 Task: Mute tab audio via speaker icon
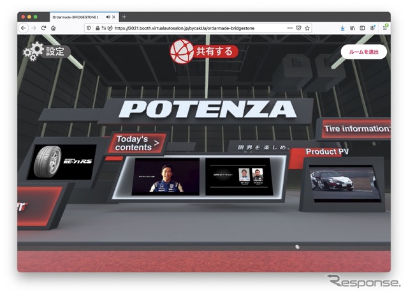point(108,17)
